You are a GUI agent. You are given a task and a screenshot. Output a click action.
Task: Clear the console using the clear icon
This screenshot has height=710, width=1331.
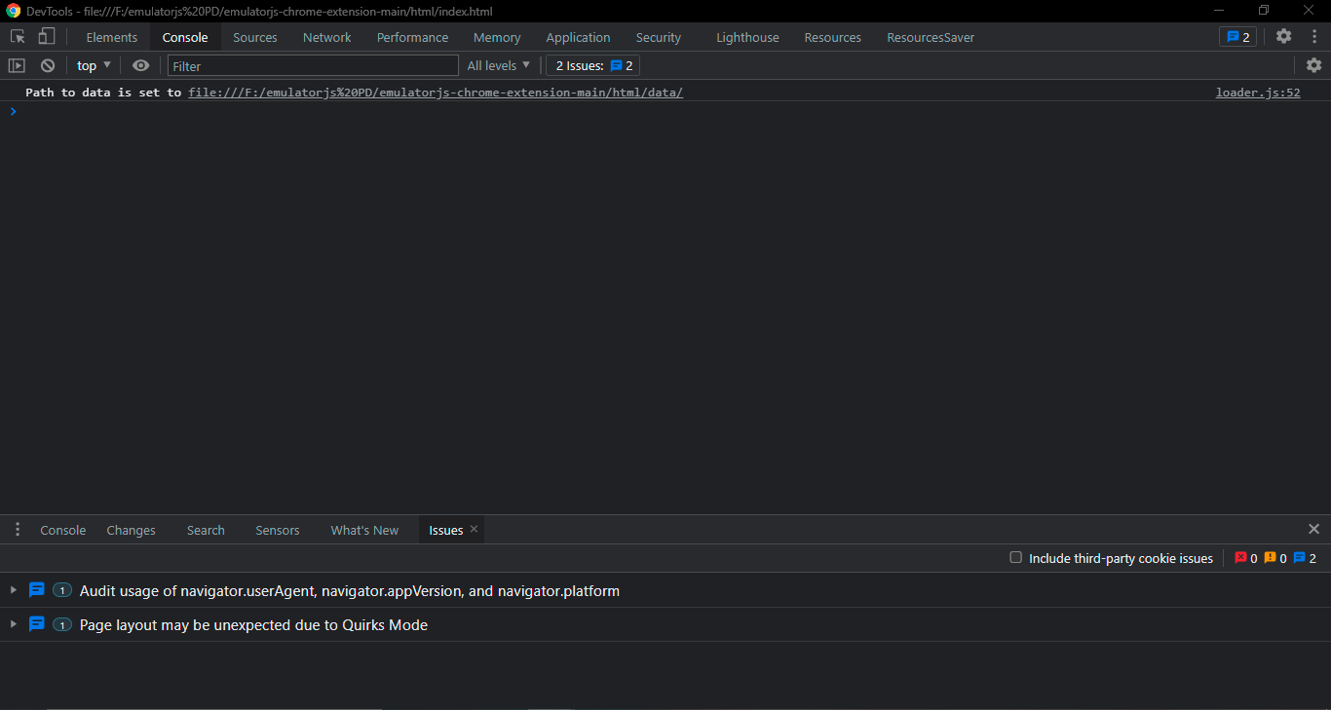pos(47,65)
